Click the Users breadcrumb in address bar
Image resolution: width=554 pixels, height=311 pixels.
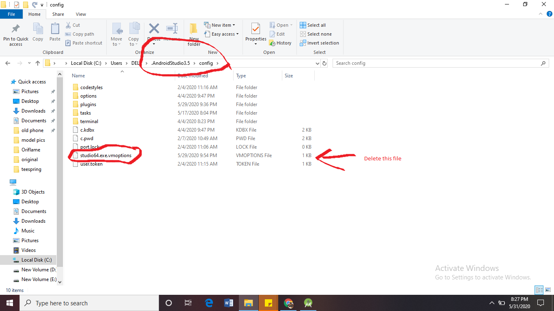point(116,63)
